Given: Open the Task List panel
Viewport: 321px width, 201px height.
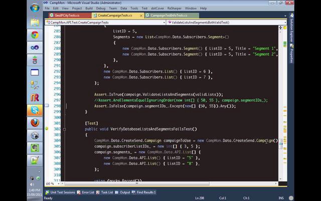Looking at the screenshot, I should coord(105,192).
